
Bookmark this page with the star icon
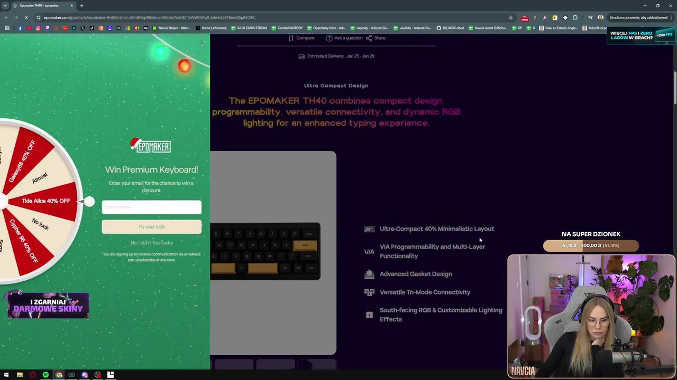(x=510, y=17)
